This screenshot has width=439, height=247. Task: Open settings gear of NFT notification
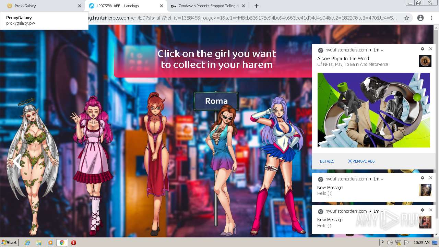[x=423, y=49]
